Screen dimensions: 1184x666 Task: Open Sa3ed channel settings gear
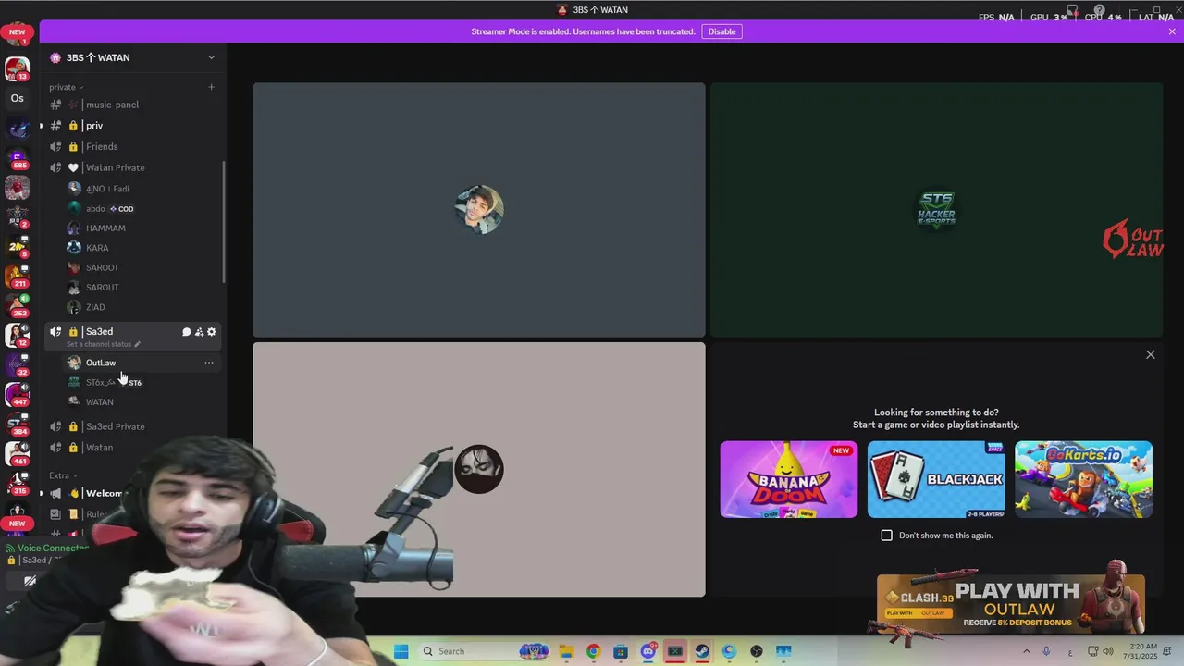point(212,332)
